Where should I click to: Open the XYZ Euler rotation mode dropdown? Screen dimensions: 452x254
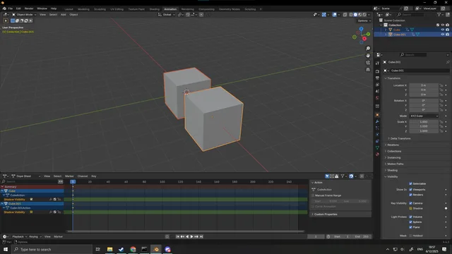click(x=424, y=116)
